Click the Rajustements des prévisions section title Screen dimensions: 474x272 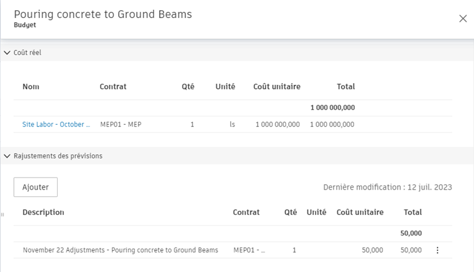click(58, 156)
